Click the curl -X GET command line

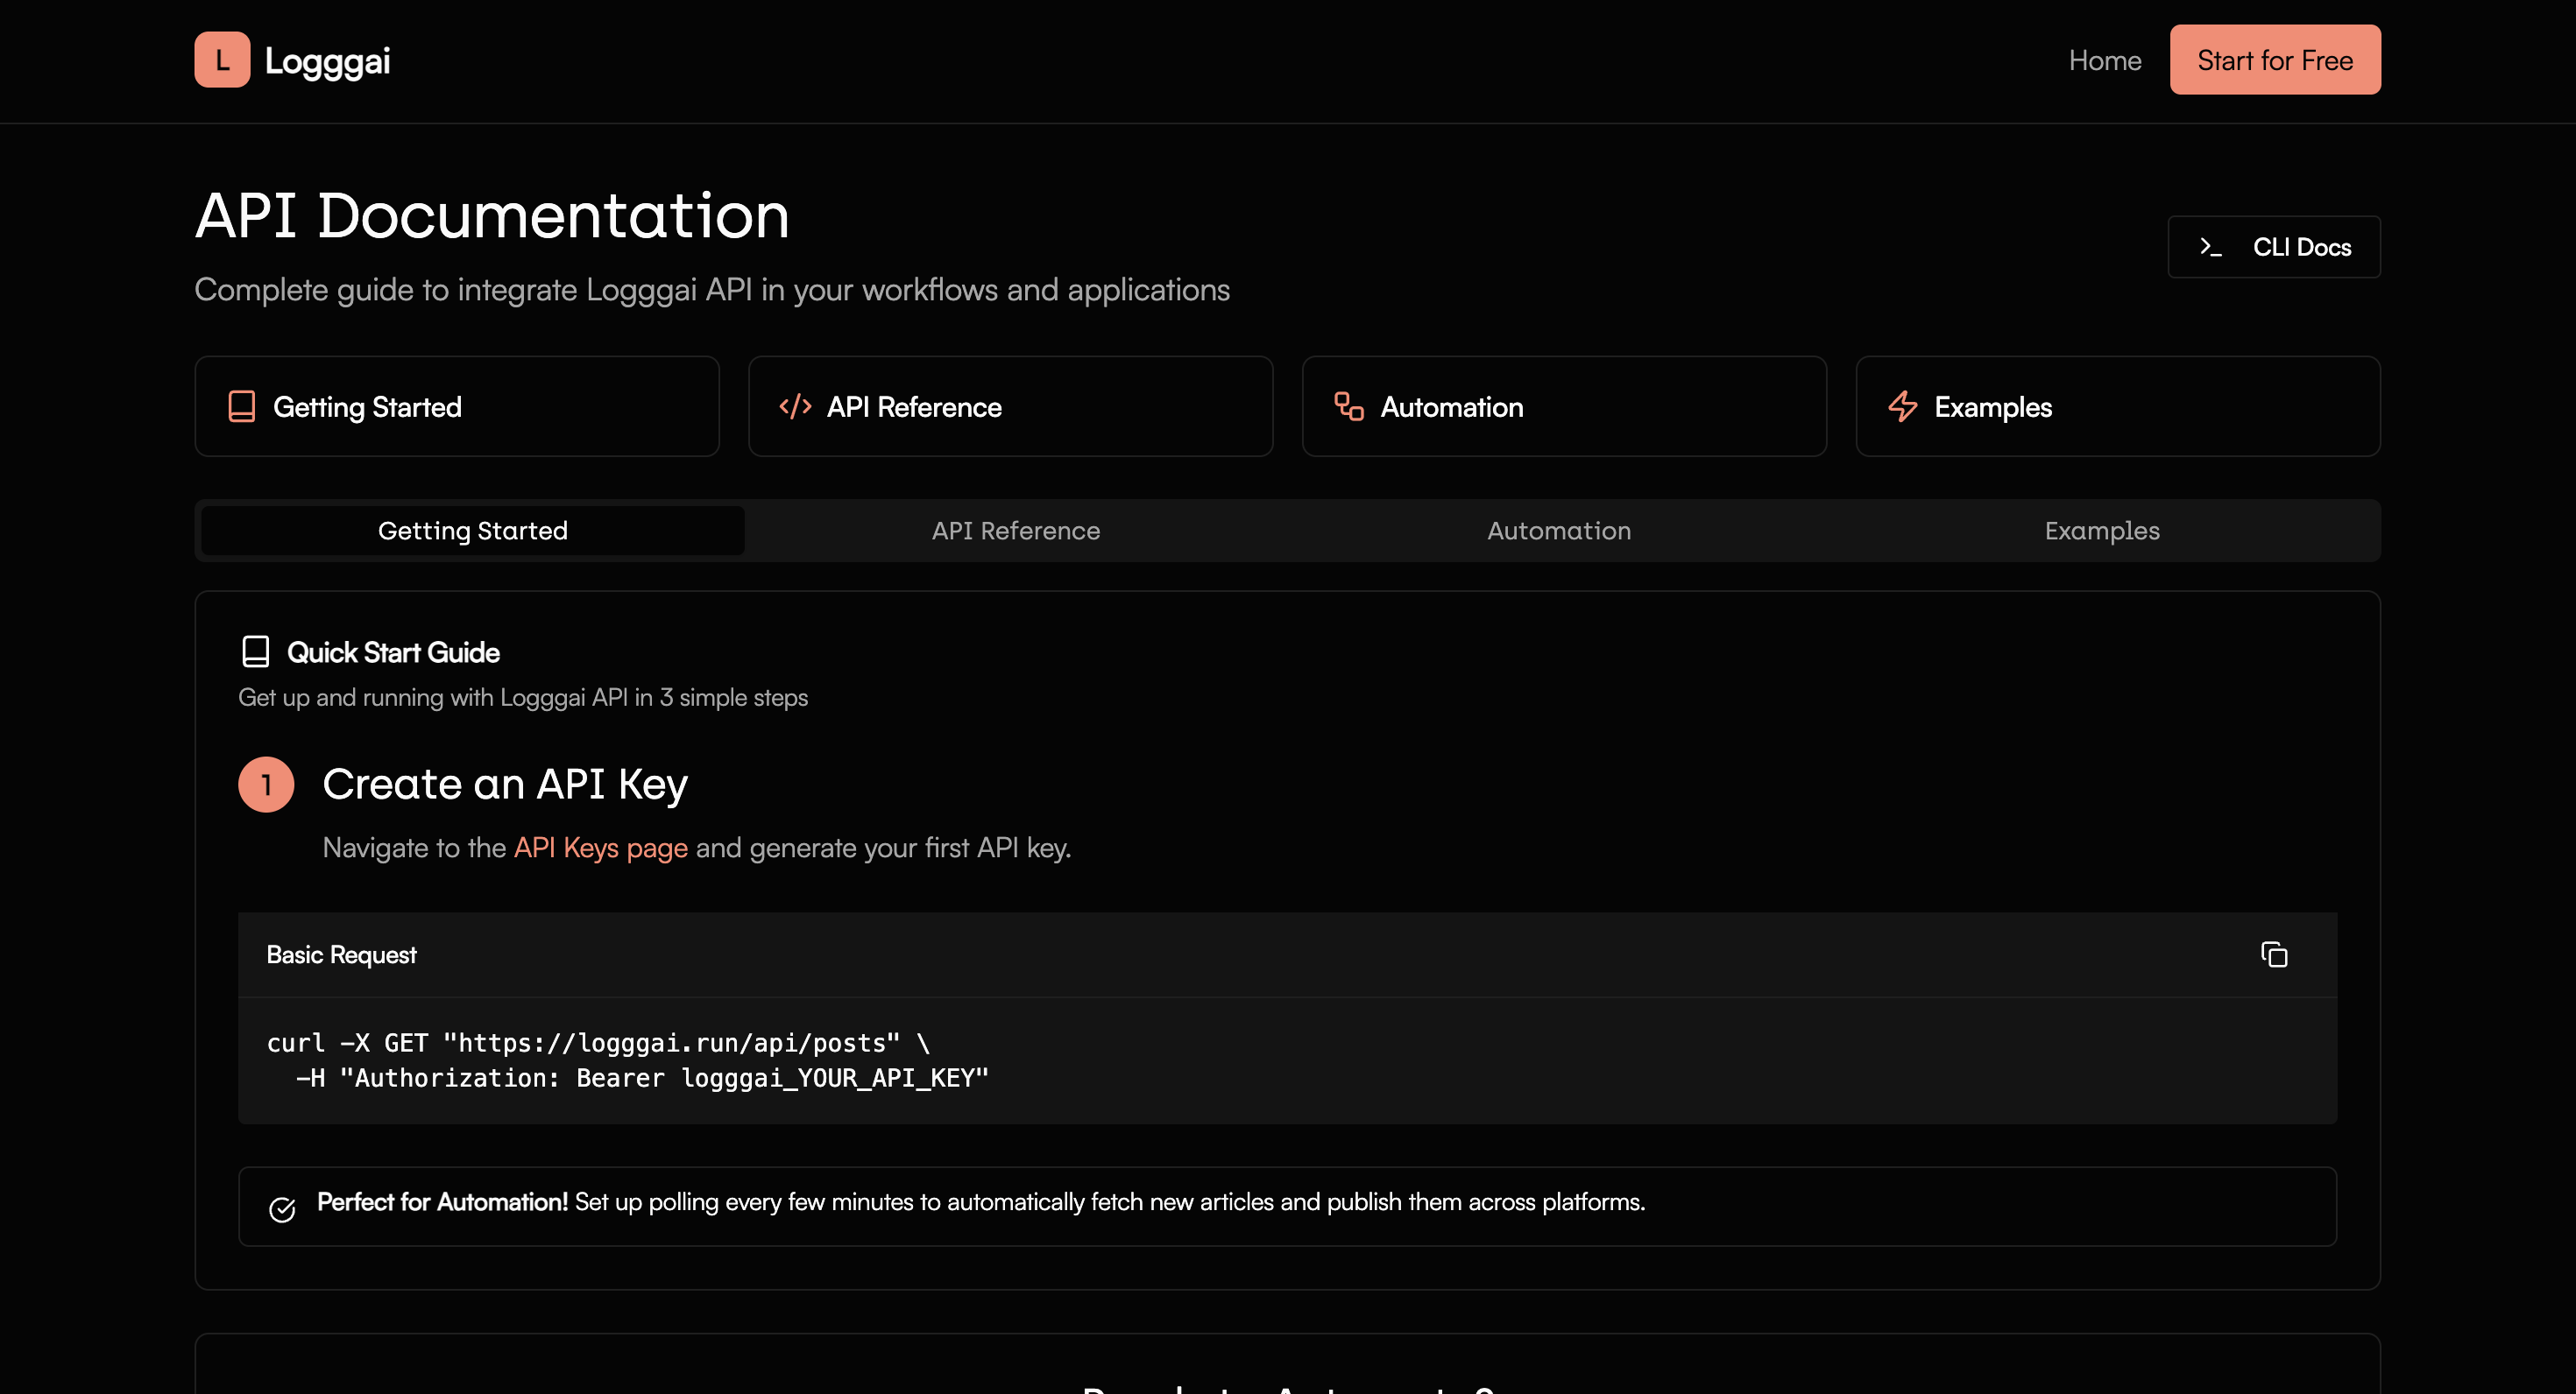click(598, 1043)
